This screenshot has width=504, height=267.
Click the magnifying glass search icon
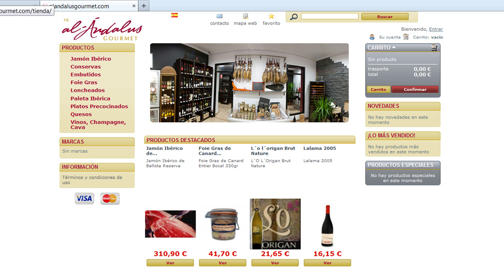point(294,16)
